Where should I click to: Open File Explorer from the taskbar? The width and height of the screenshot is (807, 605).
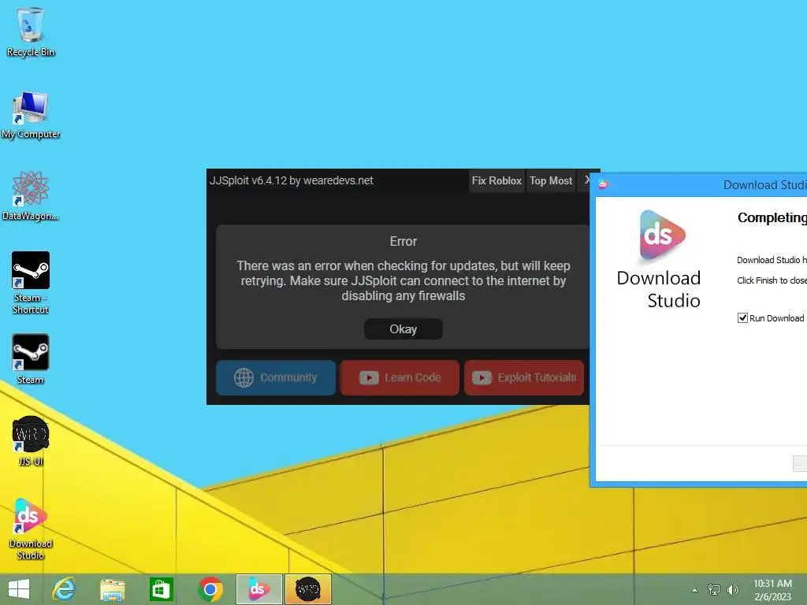[112, 589]
